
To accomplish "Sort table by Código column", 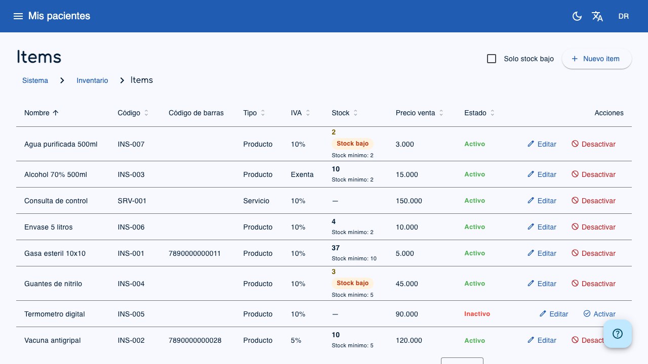I will click(133, 113).
